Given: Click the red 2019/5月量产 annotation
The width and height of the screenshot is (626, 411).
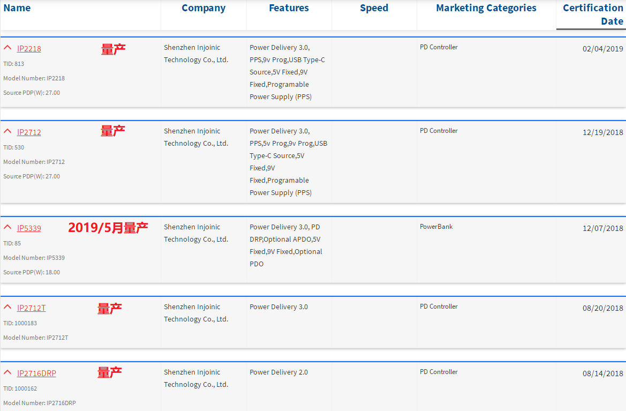Looking at the screenshot, I should (108, 228).
